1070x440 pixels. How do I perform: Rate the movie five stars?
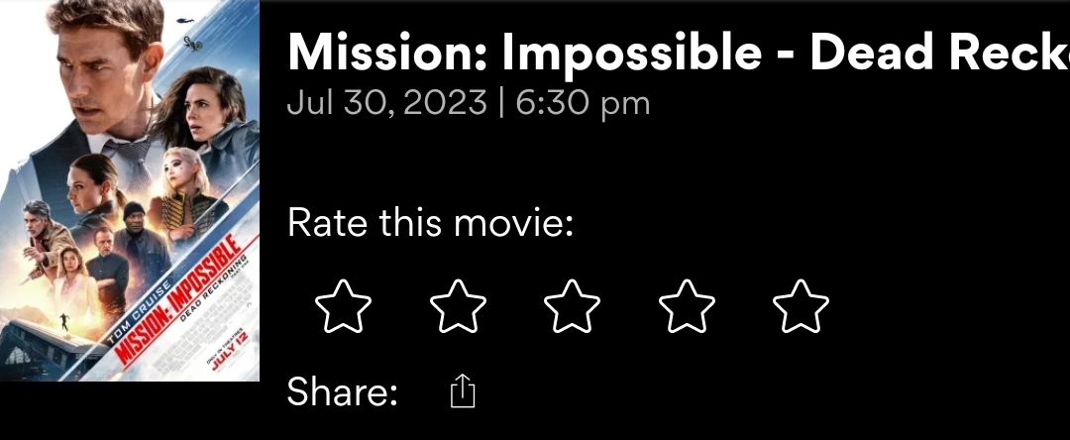801,306
